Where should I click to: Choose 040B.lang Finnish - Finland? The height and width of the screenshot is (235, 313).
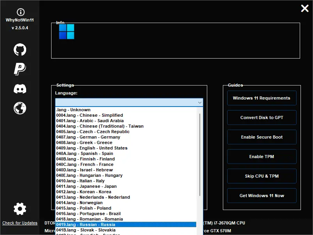tap(126, 159)
